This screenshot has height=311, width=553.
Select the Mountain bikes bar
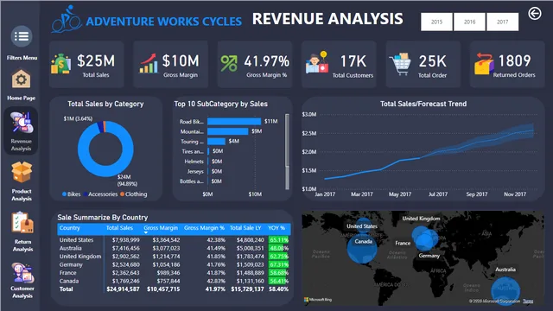point(228,131)
